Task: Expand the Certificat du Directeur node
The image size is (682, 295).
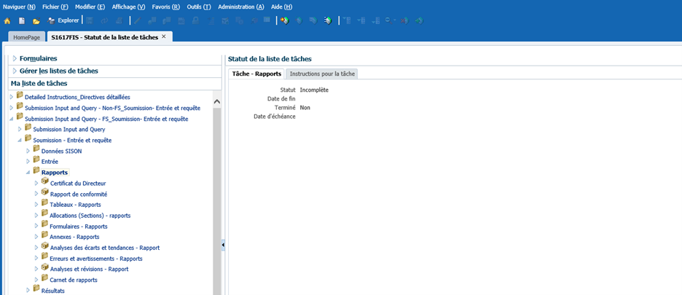Action: 36,183
